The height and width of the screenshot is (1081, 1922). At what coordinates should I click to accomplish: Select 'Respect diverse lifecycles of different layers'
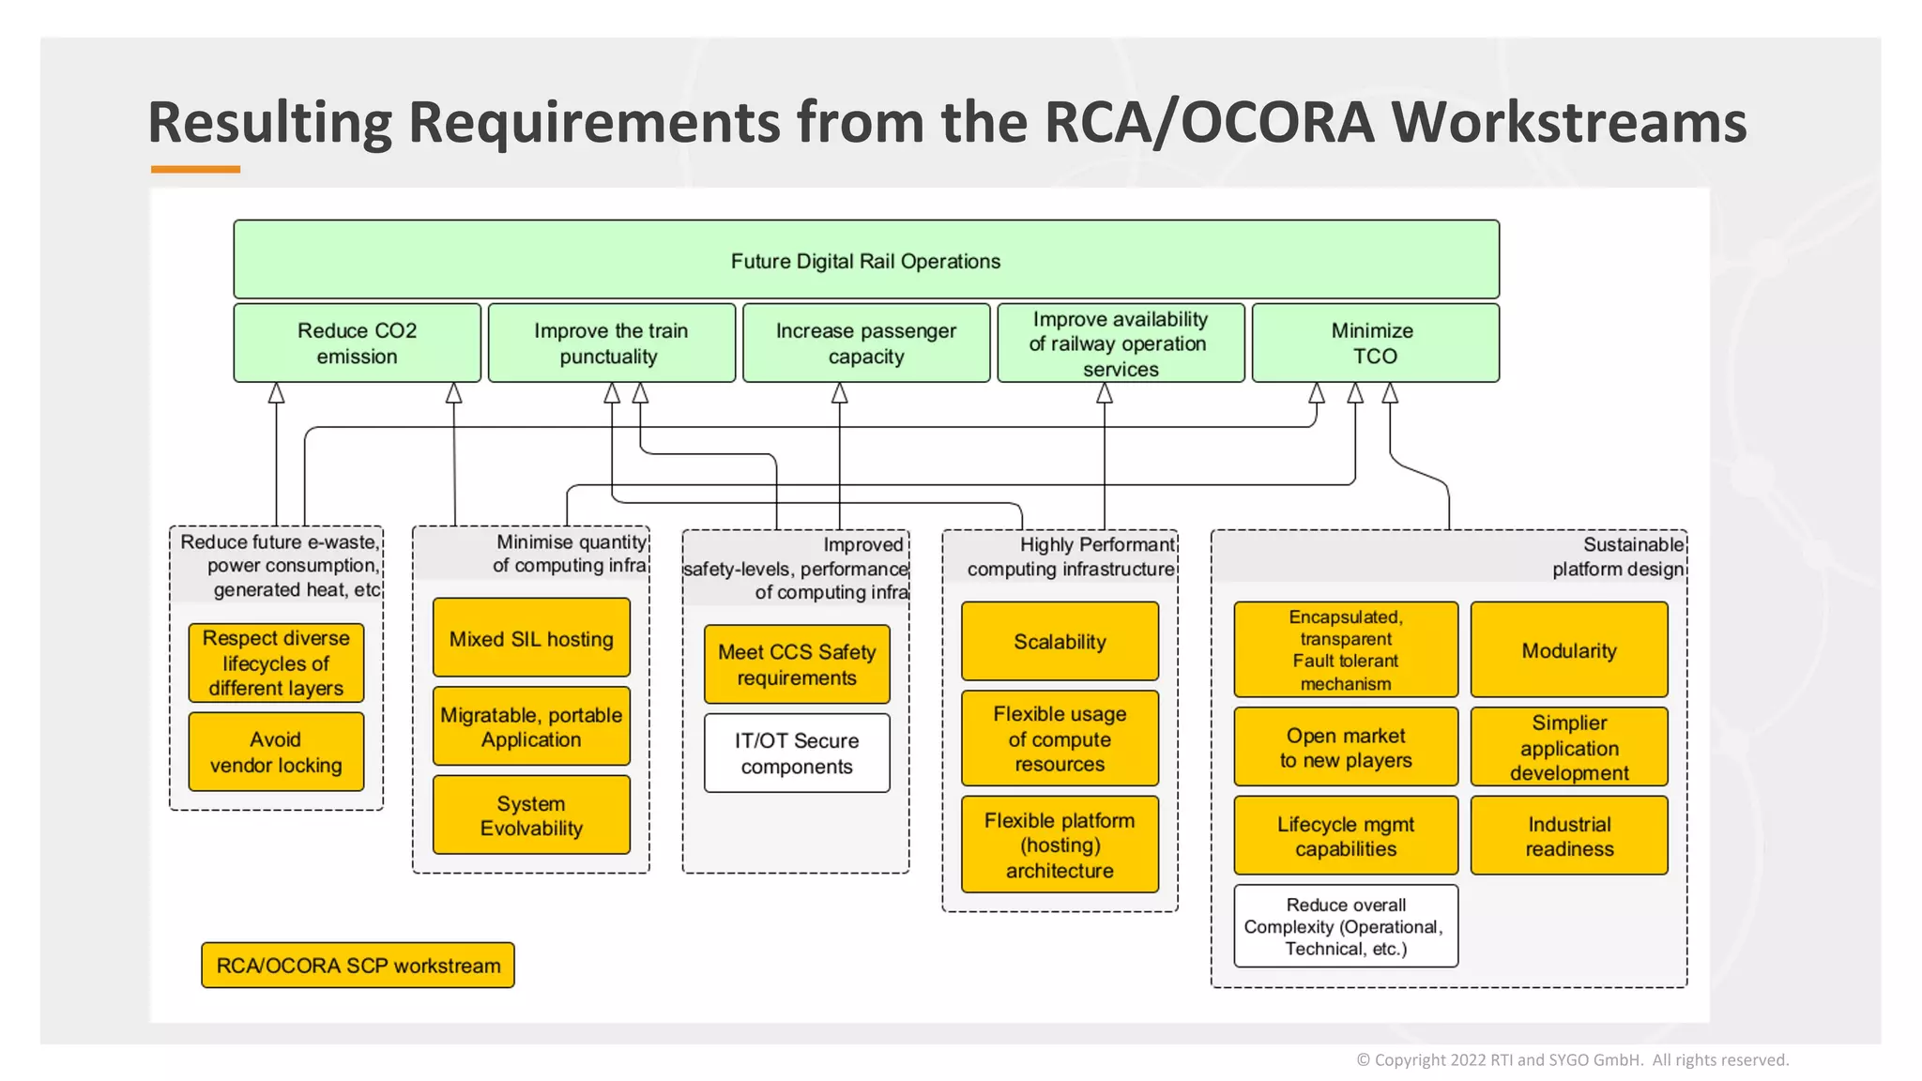click(276, 662)
